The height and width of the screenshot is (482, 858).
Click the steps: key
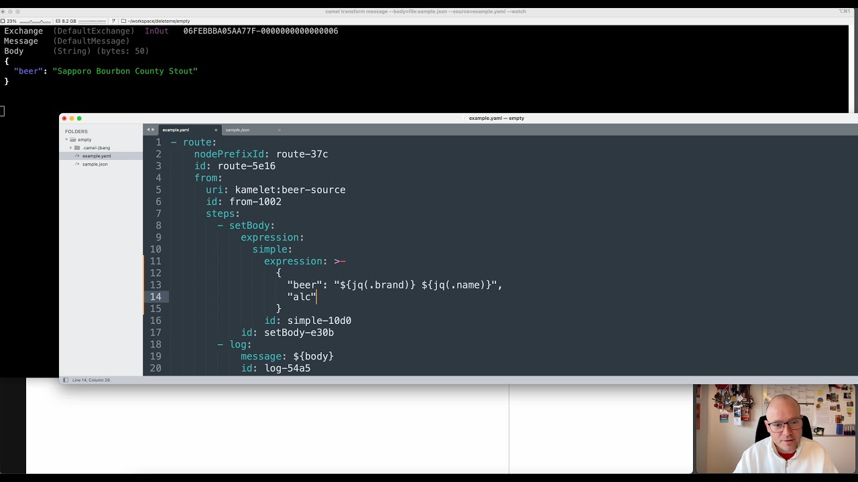(x=223, y=214)
